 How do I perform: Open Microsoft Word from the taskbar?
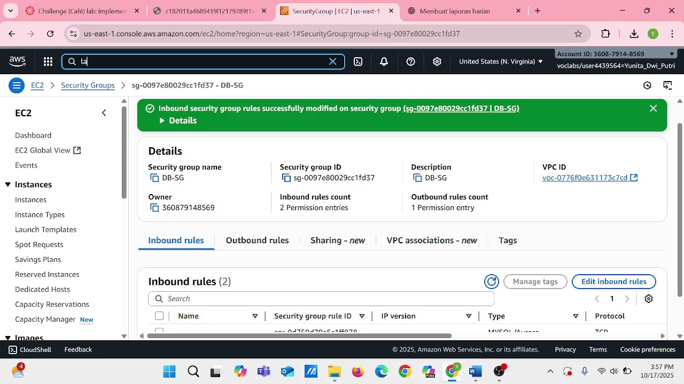pos(476,371)
